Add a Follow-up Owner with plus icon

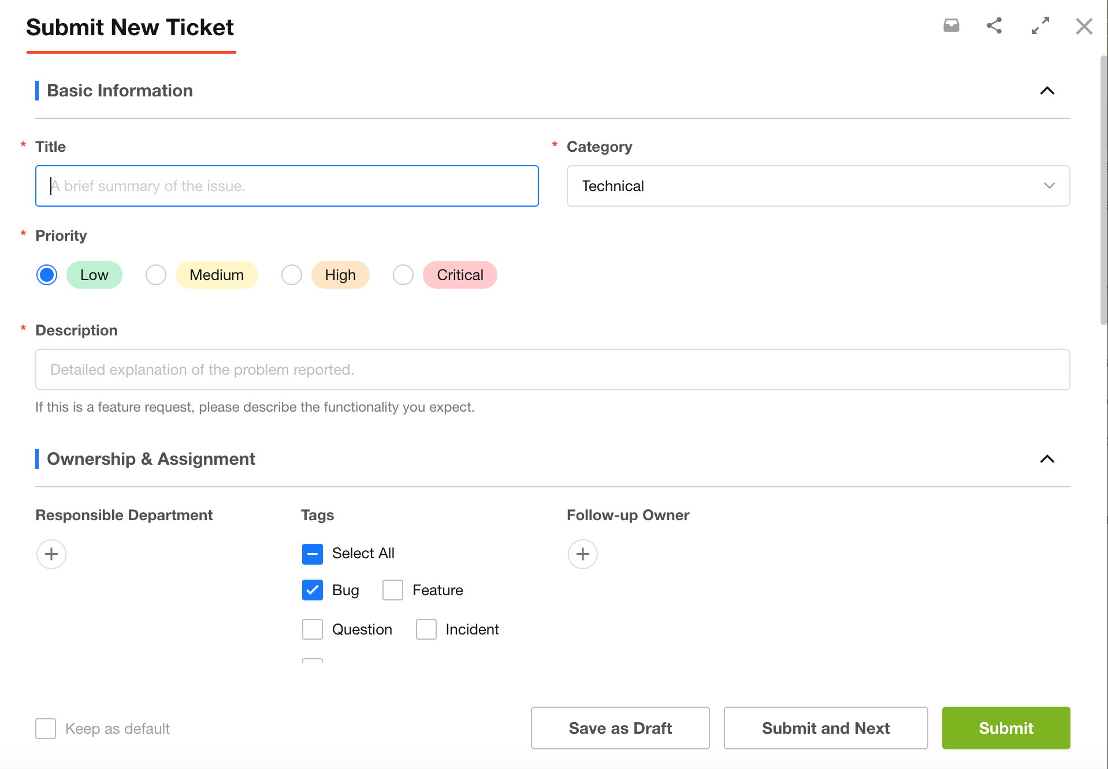pyautogui.click(x=583, y=554)
